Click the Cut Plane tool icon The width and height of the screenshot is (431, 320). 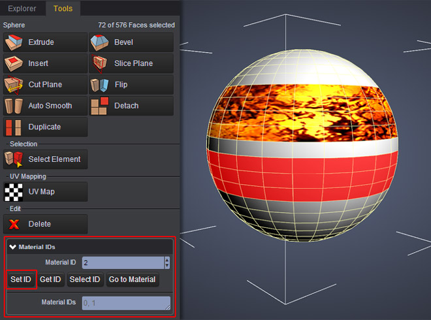pos(14,85)
